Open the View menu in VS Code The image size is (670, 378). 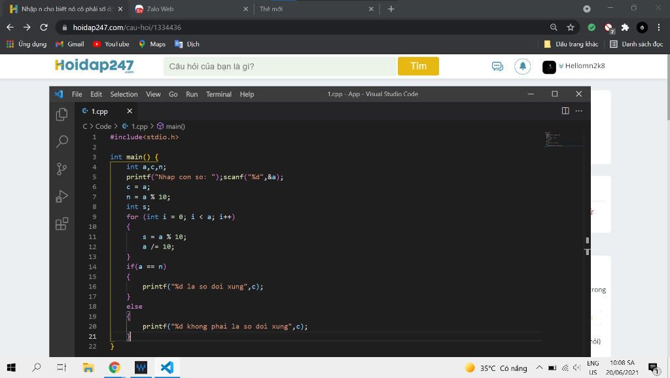(x=153, y=94)
